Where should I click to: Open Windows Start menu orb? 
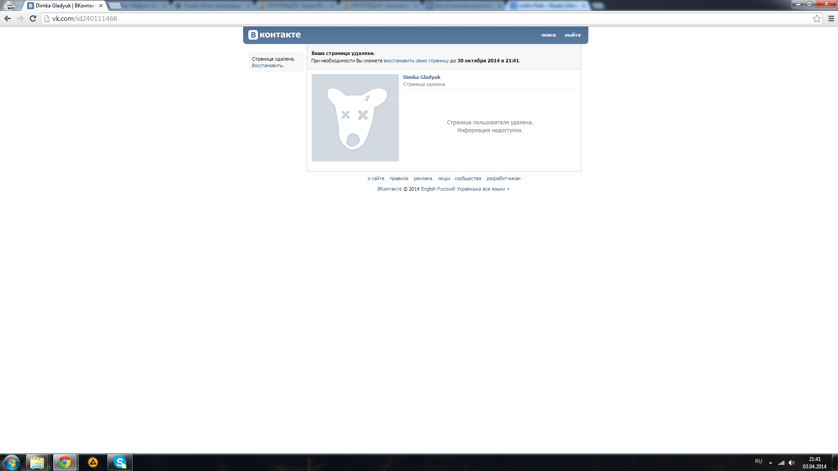click(x=11, y=462)
